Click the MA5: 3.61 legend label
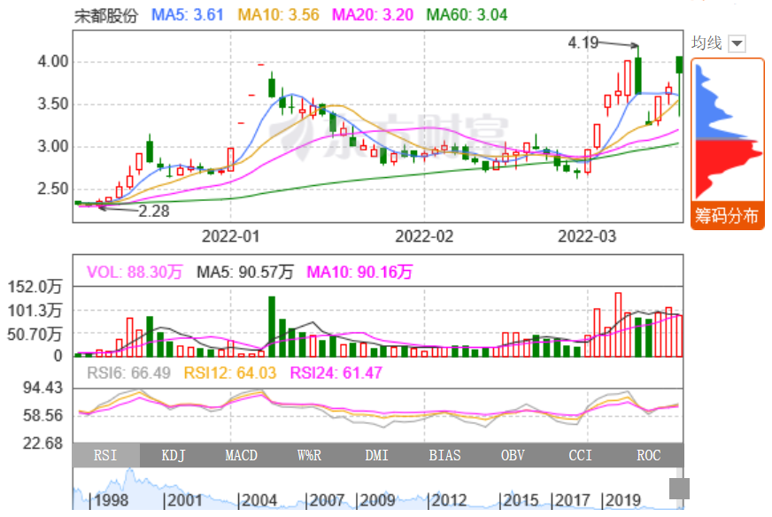 coord(188,15)
